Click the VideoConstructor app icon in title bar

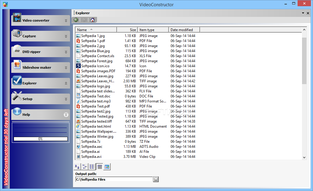pos(5,4)
